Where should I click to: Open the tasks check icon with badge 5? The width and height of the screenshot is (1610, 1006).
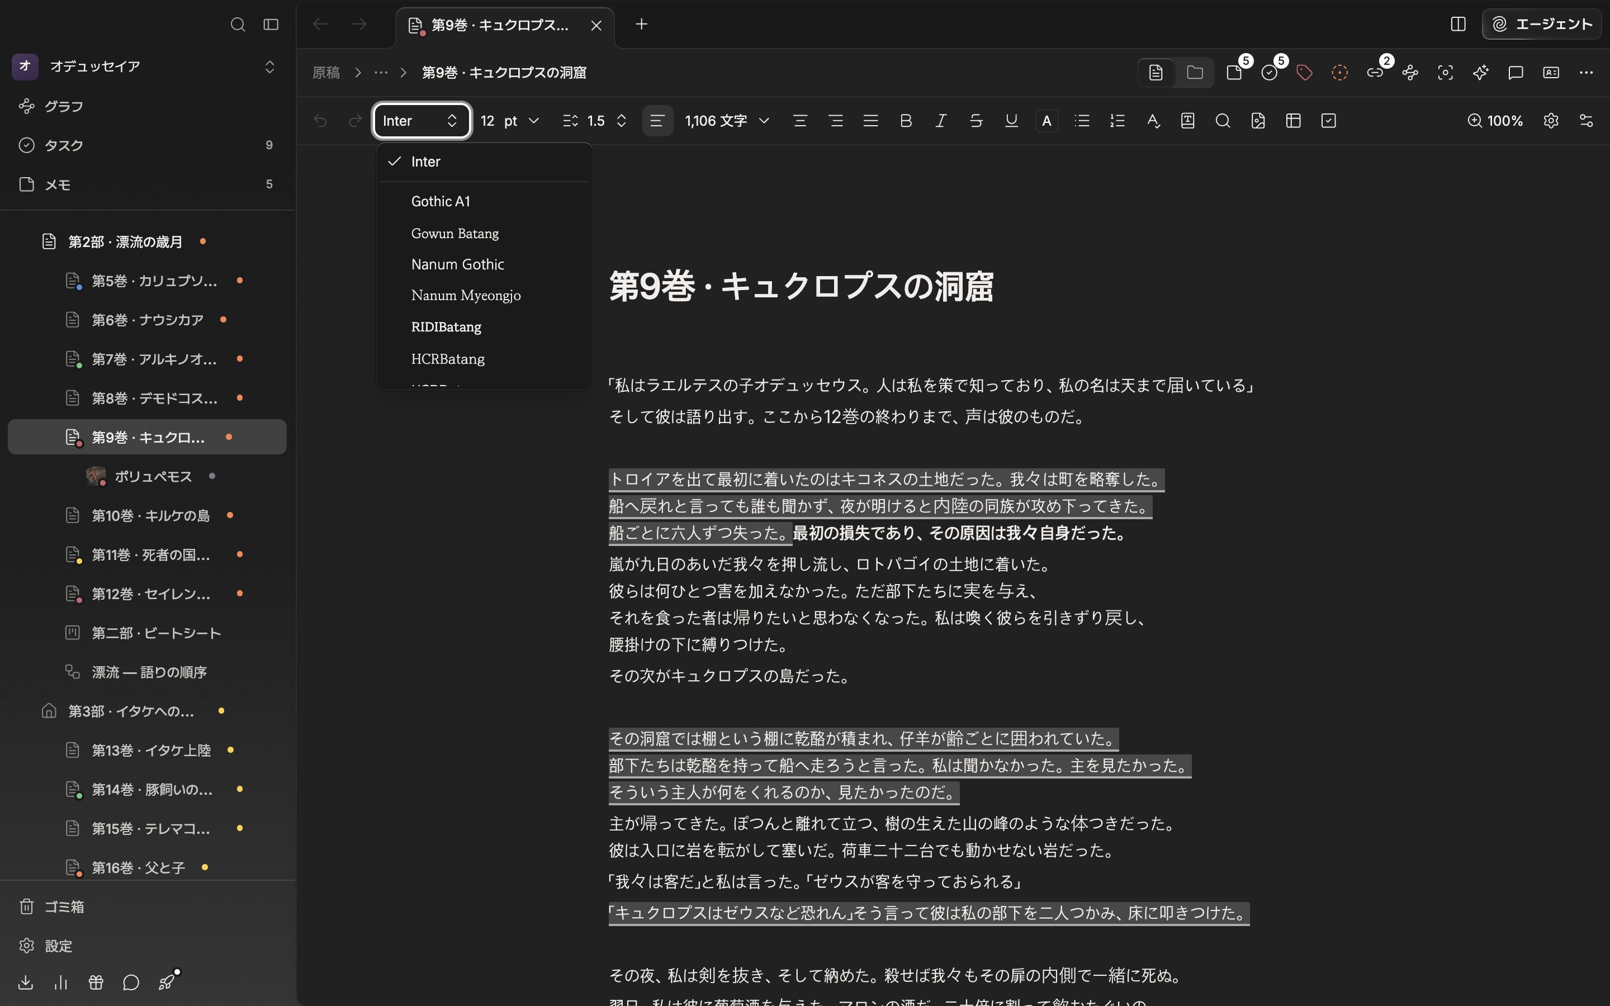pos(1270,73)
